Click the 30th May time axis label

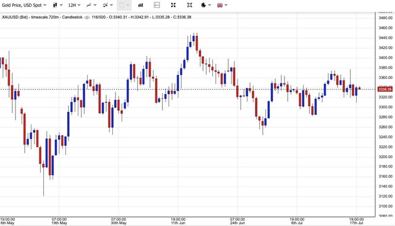point(118,223)
